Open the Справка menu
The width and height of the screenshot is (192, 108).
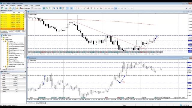pos(37,6)
